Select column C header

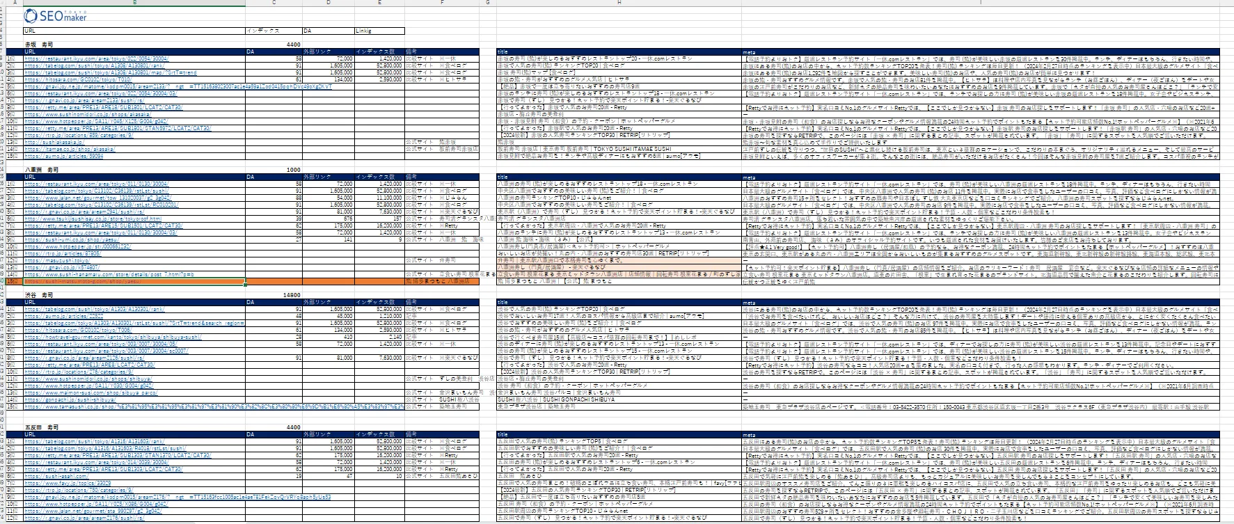[x=274, y=3]
